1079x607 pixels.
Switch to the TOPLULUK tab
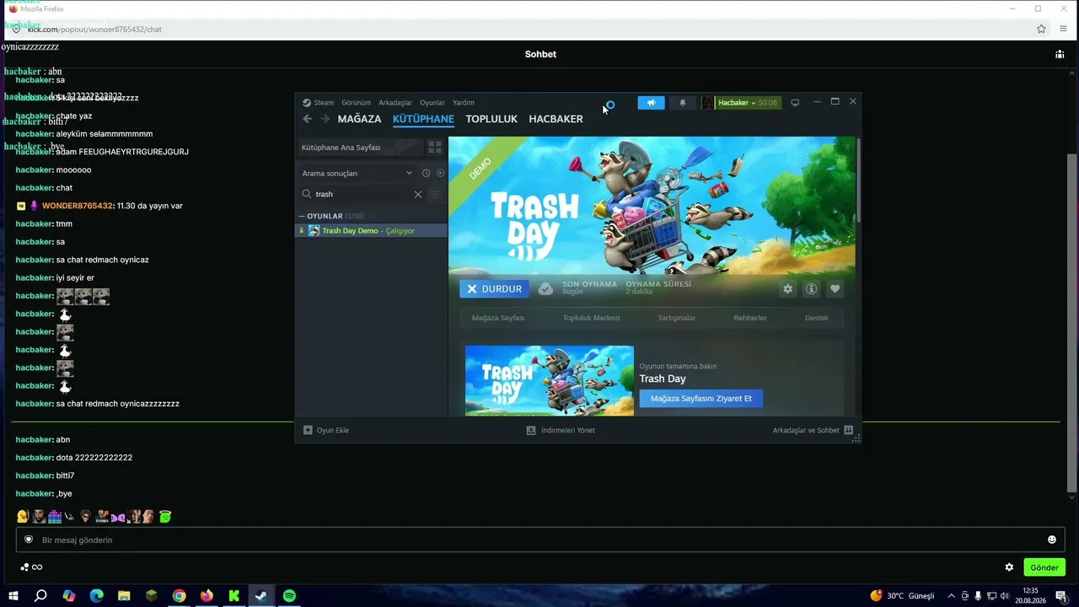click(491, 119)
